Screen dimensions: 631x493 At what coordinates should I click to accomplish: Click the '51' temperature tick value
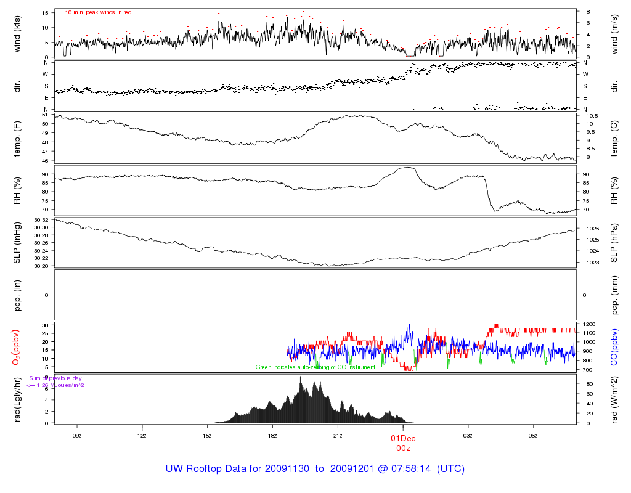(x=45, y=115)
